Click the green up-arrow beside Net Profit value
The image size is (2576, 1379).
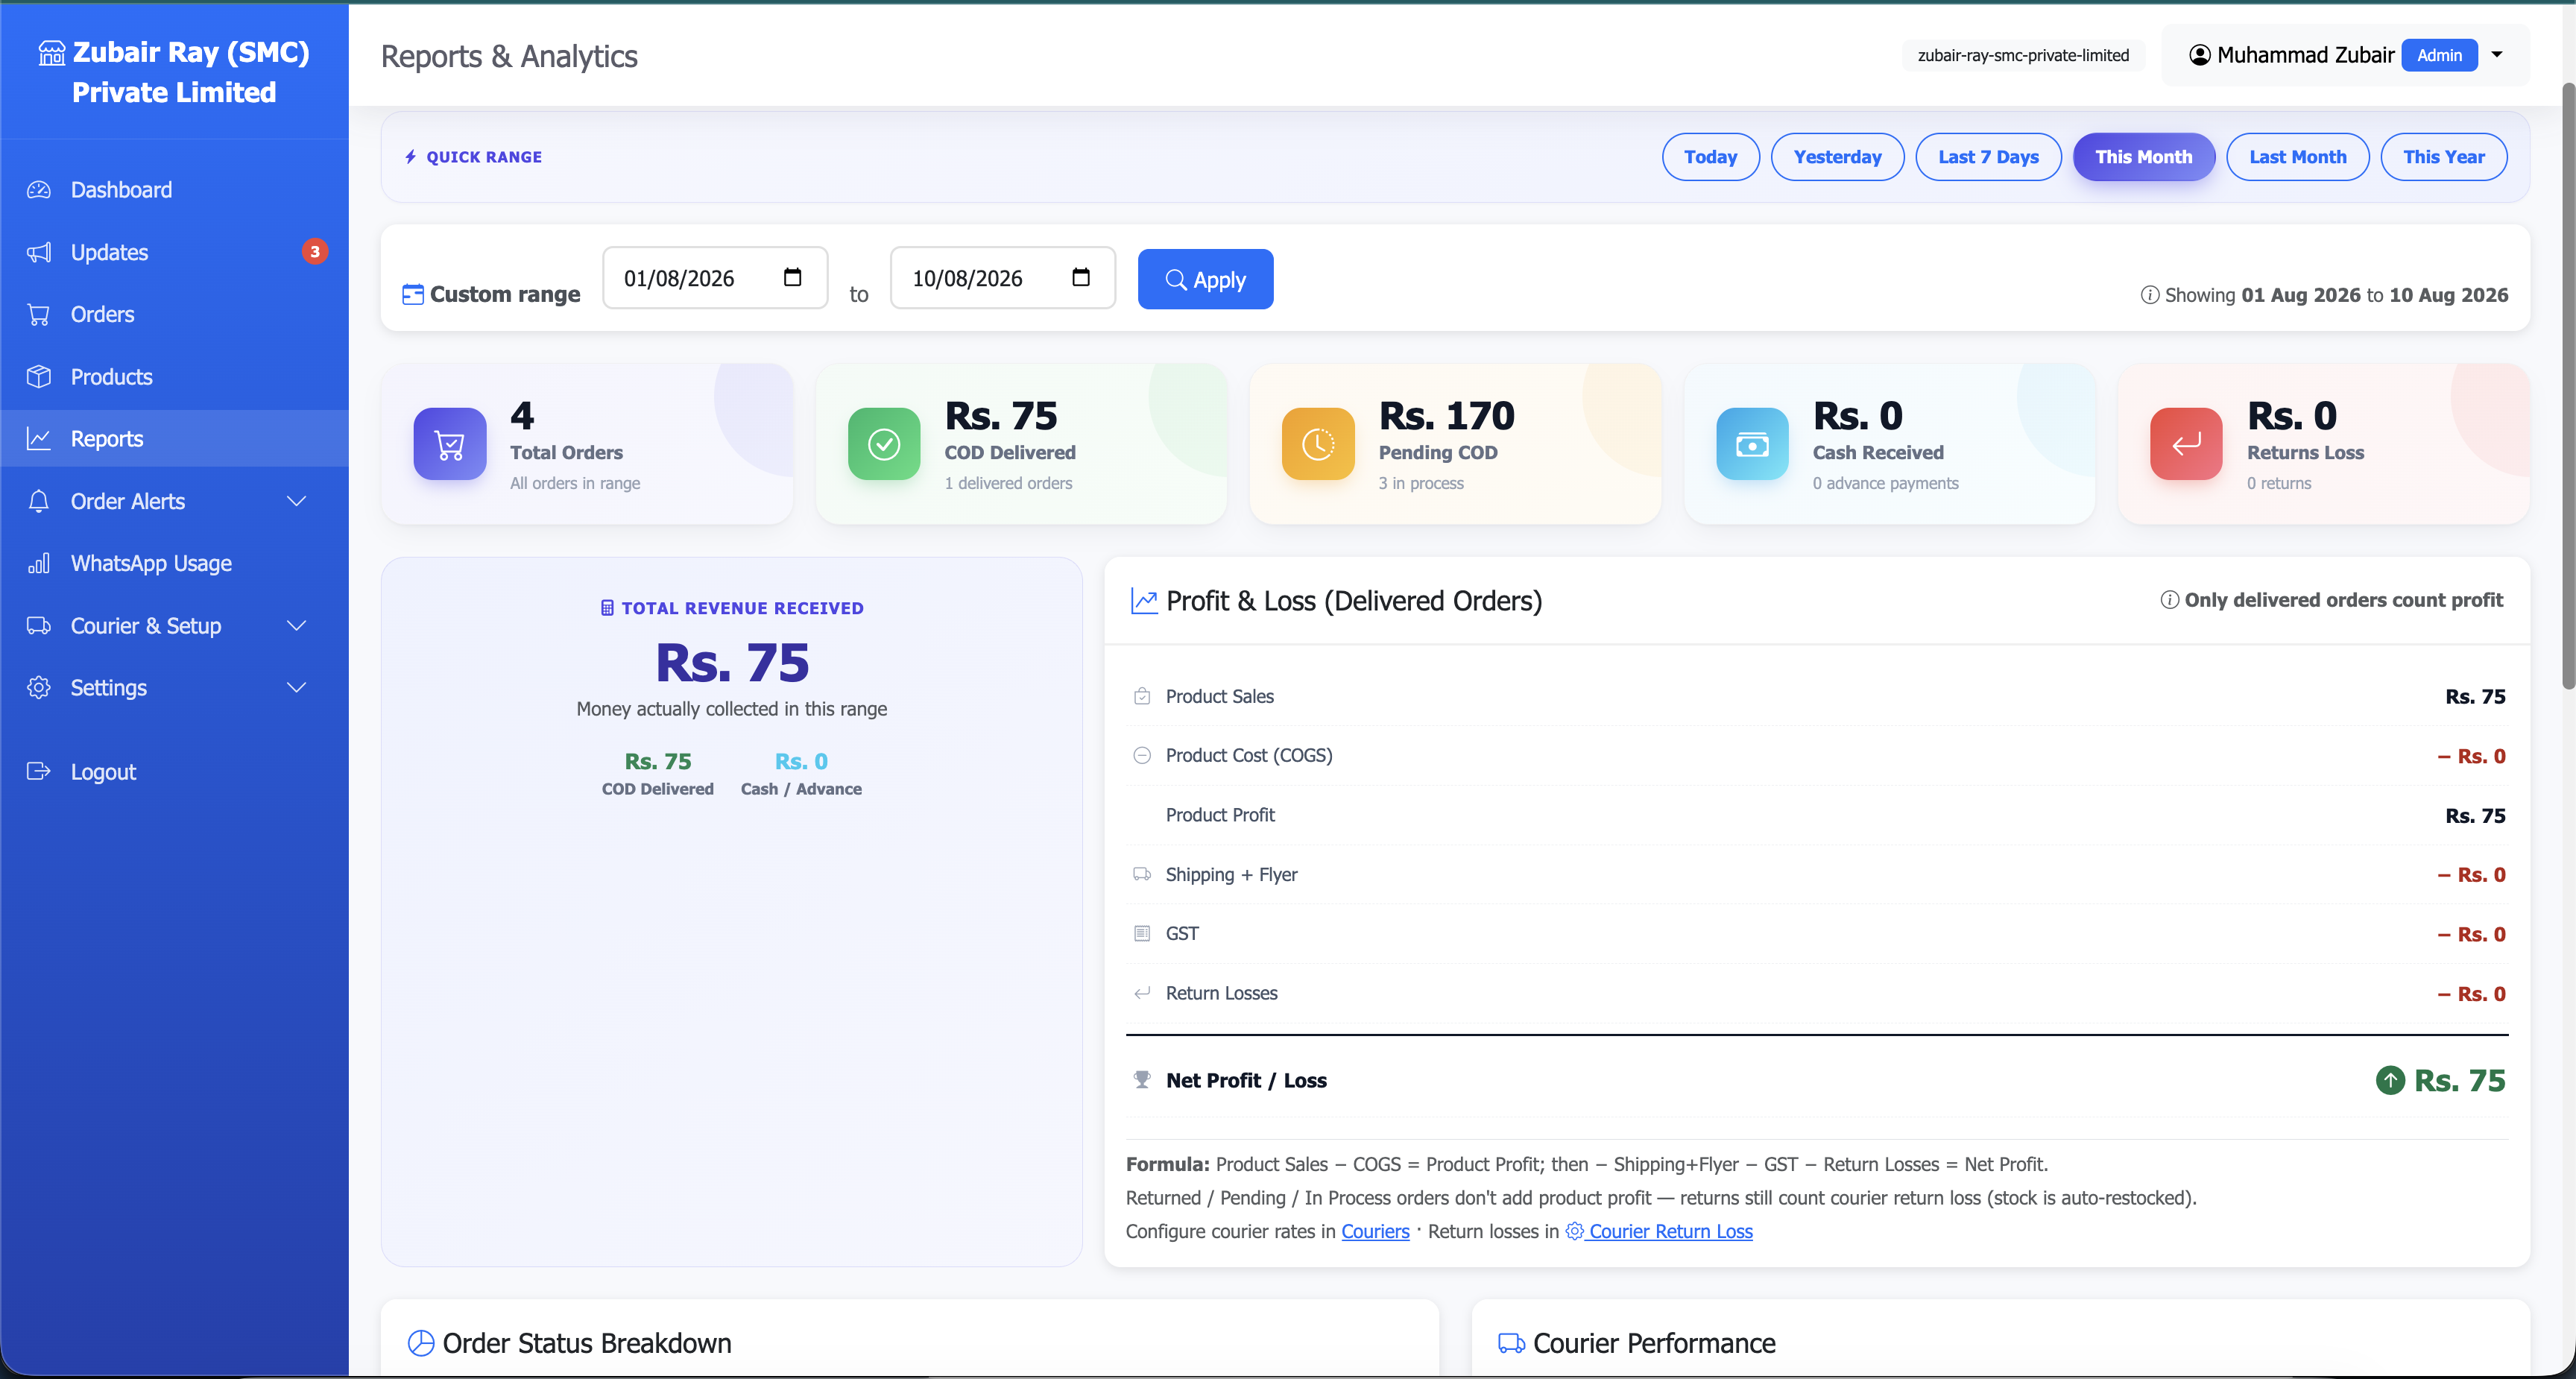pyautogui.click(x=2390, y=1080)
